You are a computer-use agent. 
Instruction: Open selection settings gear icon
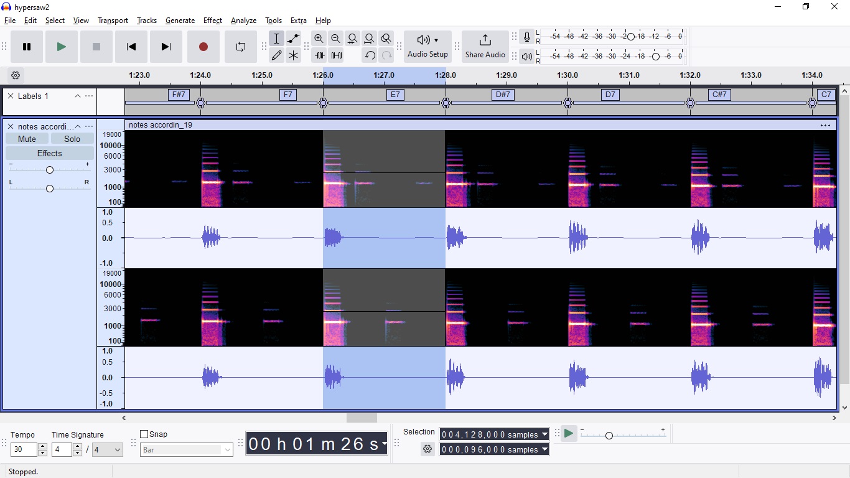point(427,449)
